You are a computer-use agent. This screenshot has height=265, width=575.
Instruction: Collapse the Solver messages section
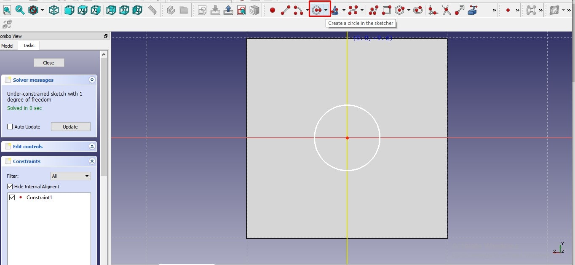tap(92, 80)
